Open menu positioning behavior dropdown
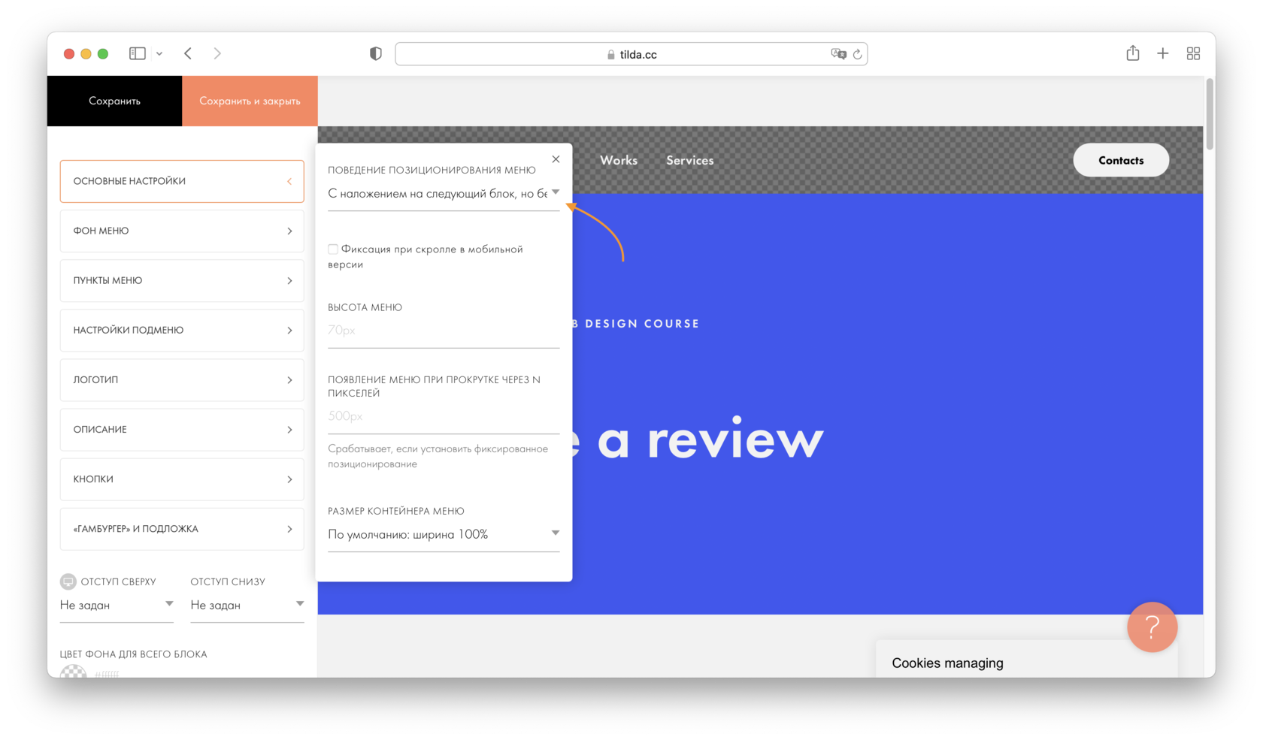The height and width of the screenshot is (740, 1263). [x=444, y=194]
